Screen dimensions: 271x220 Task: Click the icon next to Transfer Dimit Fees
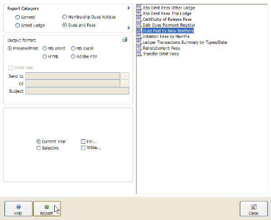click(x=139, y=54)
